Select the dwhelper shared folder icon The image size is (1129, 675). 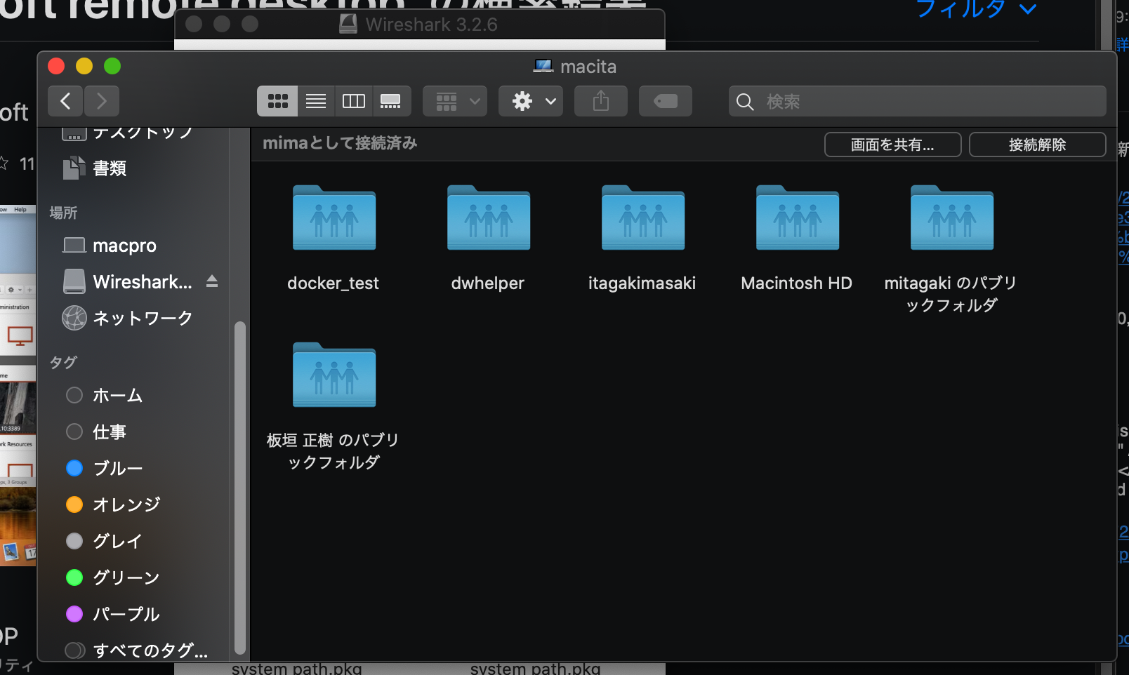[489, 218]
